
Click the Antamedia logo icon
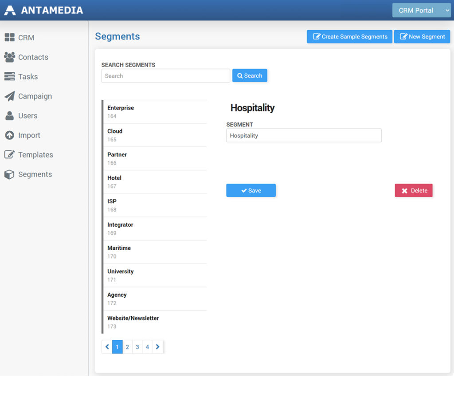[10, 10]
